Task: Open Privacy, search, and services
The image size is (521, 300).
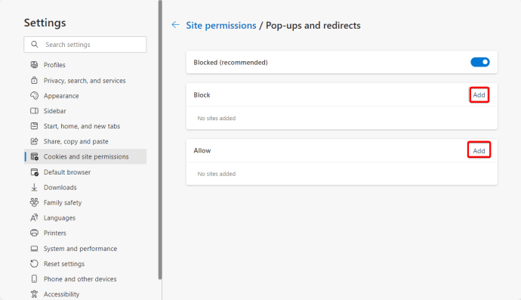Action: tap(85, 81)
